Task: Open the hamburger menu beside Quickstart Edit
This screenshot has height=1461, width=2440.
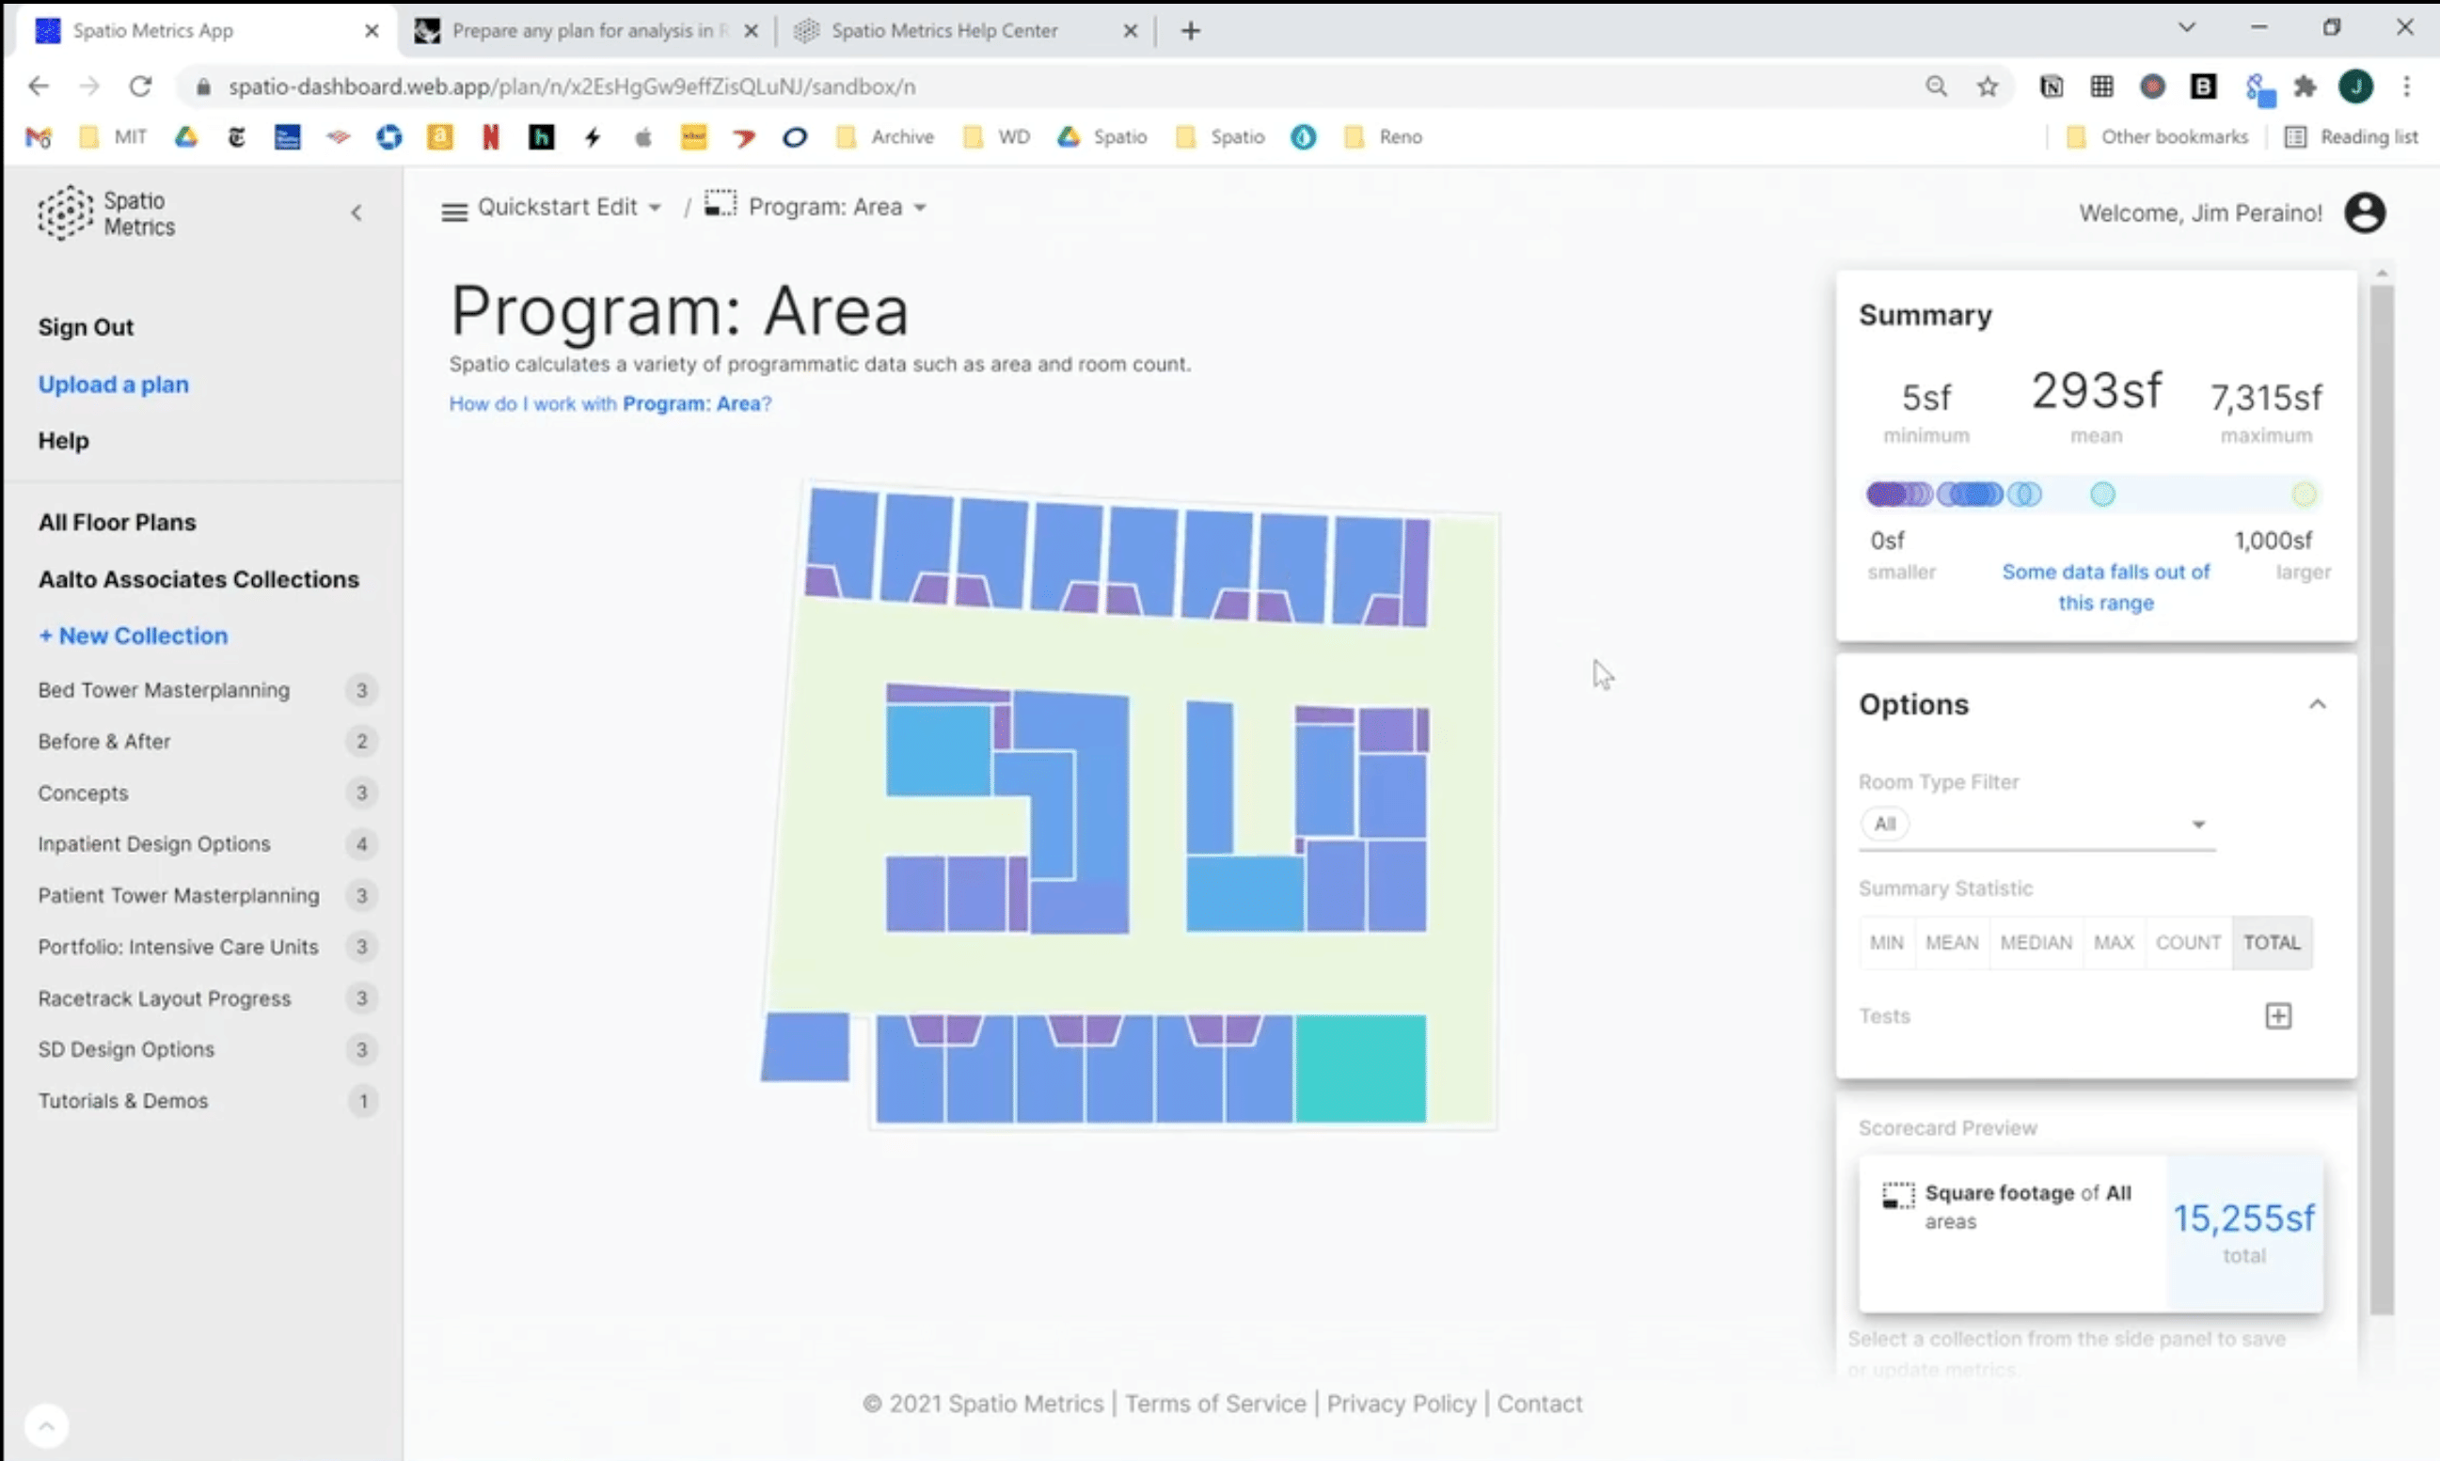Action: (x=454, y=211)
